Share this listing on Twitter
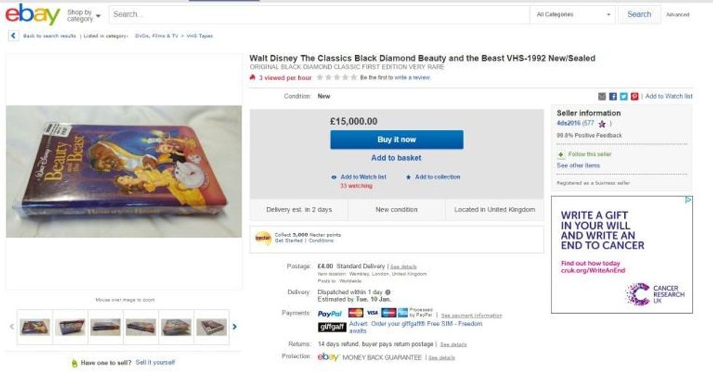Image resolution: width=713 pixels, height=380 pixels. (624, 96)
